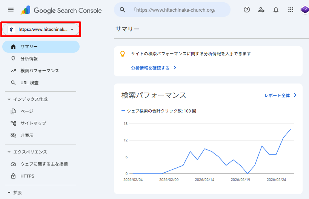Open the ウェブに関する主な指標 report
The image size is (309, 199).
(x=44, y=164)
